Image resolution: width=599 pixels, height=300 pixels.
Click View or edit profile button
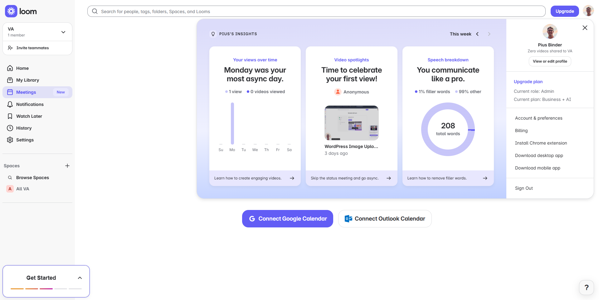coord(550,61)
